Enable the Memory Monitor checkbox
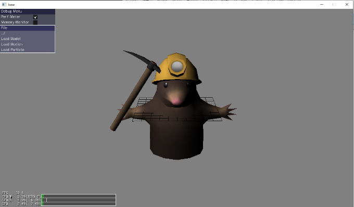This screenshot has width=354, height=207. [x=35, y=22]
